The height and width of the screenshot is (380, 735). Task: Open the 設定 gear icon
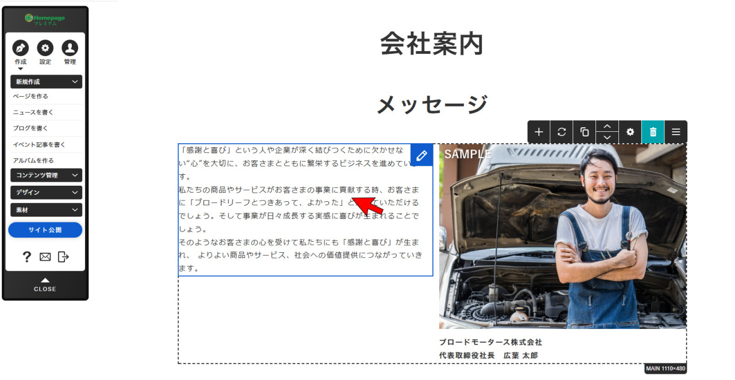point(45,48)
